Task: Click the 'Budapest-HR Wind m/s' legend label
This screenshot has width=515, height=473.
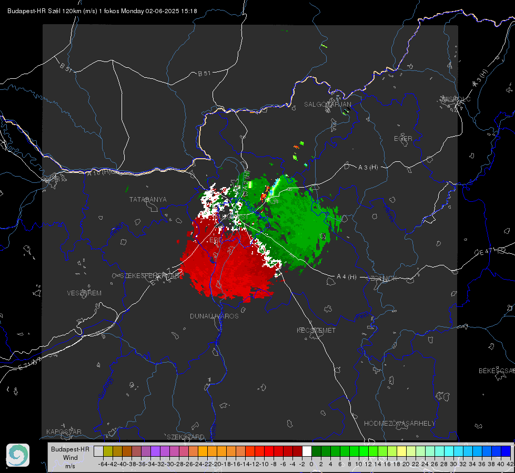Action: pos(70,458)
